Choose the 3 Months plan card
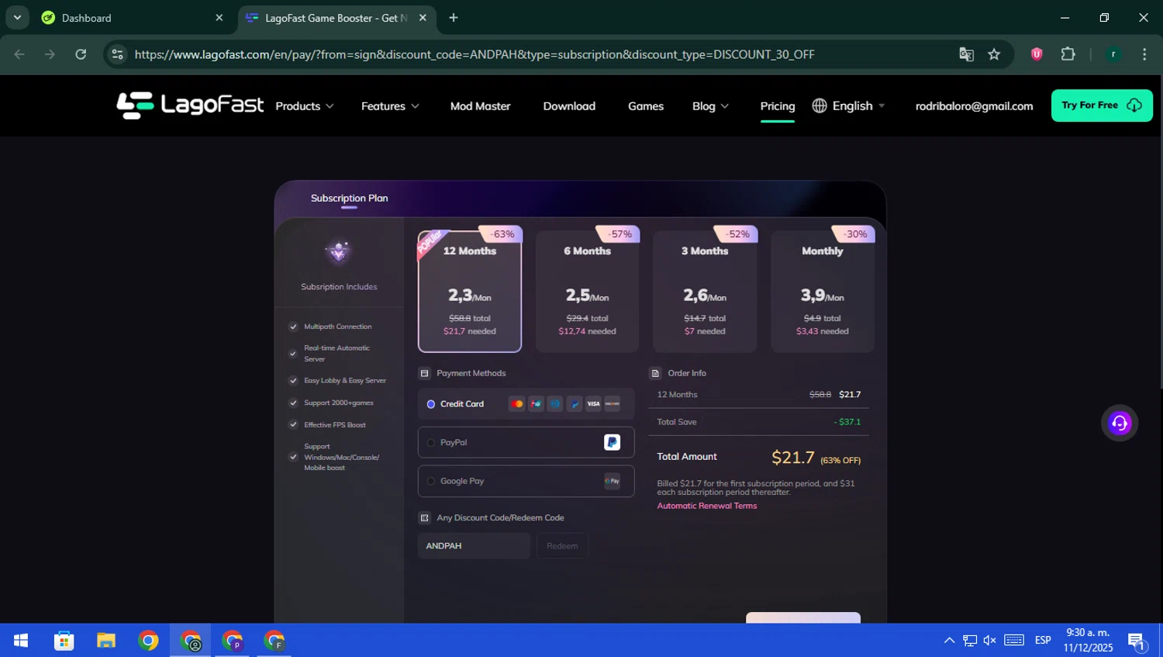The width and height of the screenshot is (1163, 657). pyautogui.click(x=705, y=292)
